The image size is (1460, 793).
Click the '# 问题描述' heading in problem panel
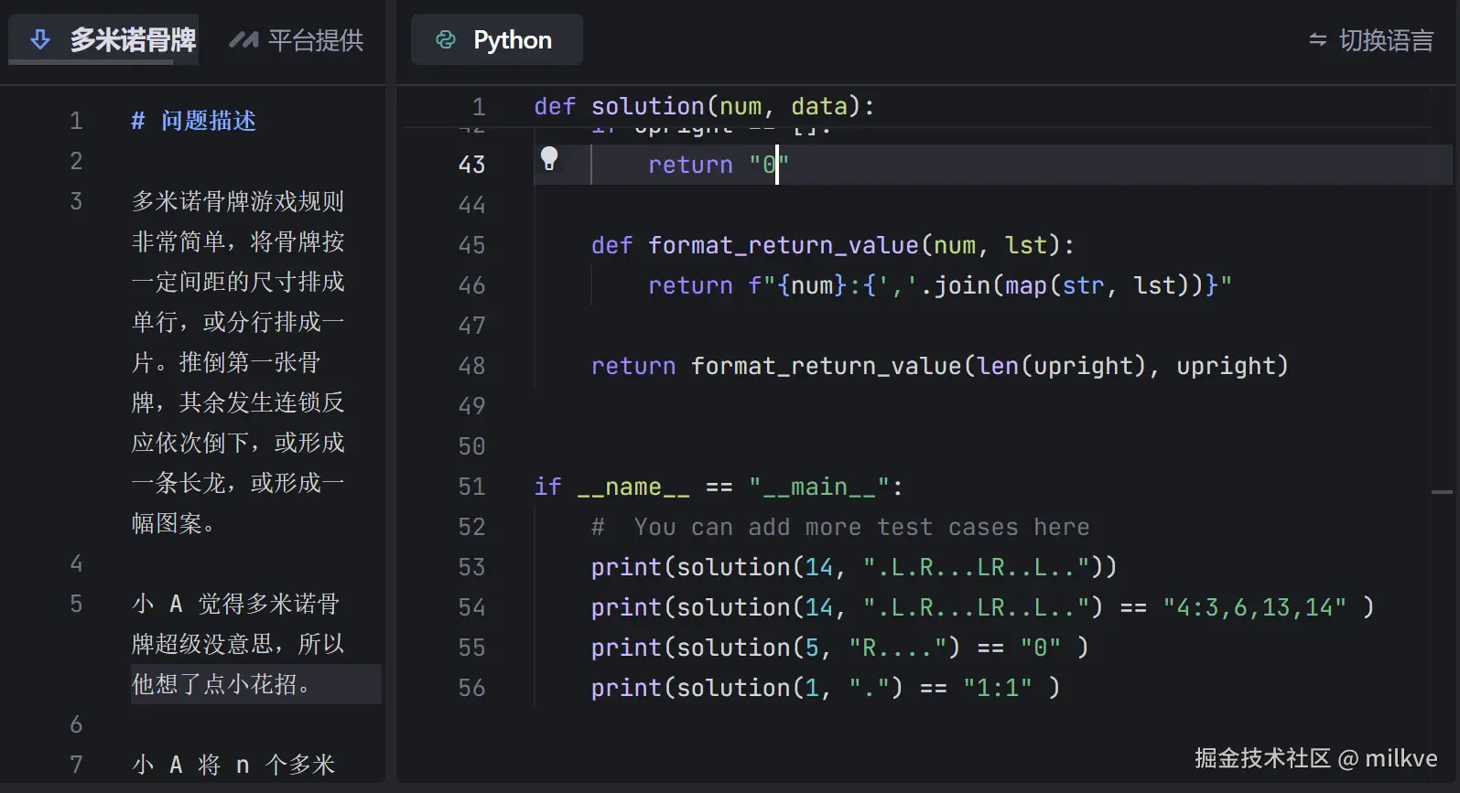point(193,121)
